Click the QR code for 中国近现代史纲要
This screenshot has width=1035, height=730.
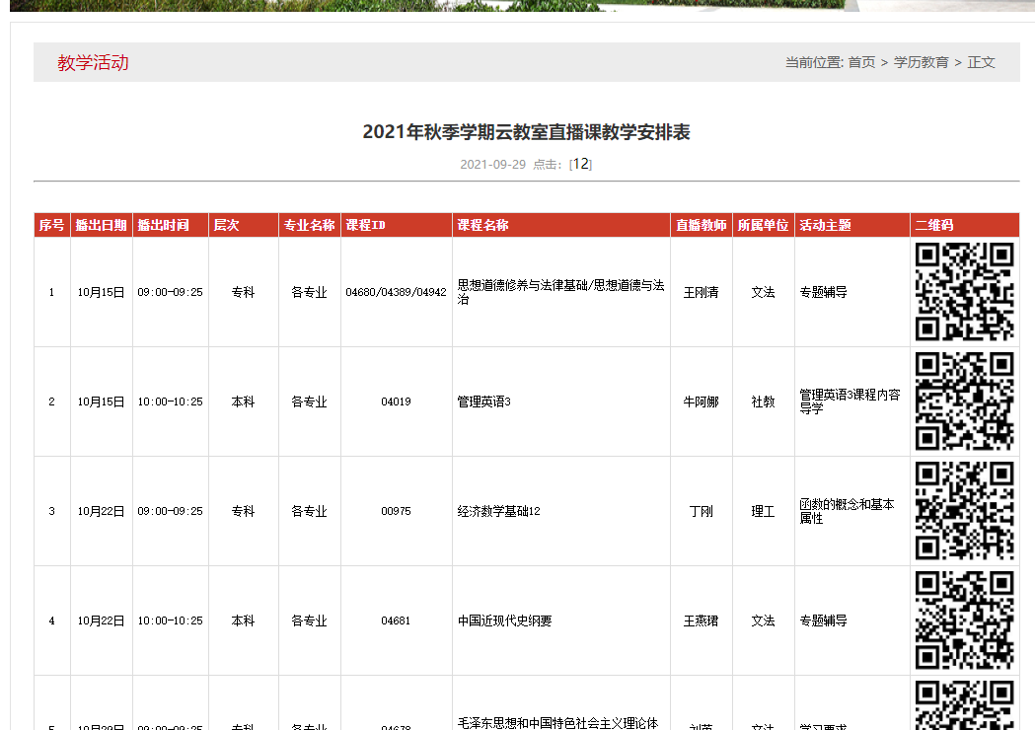(x=964, y=620)
